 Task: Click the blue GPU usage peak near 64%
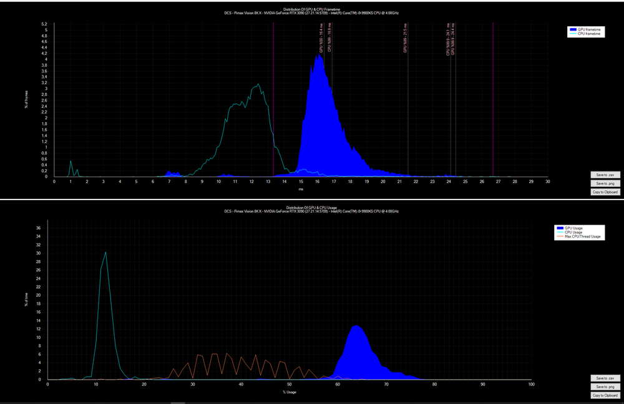tap(356, 327)
